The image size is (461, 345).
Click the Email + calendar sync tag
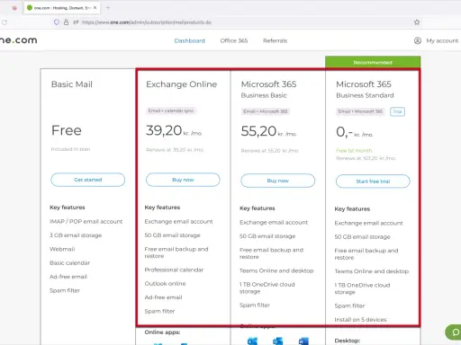click(171, 111)
